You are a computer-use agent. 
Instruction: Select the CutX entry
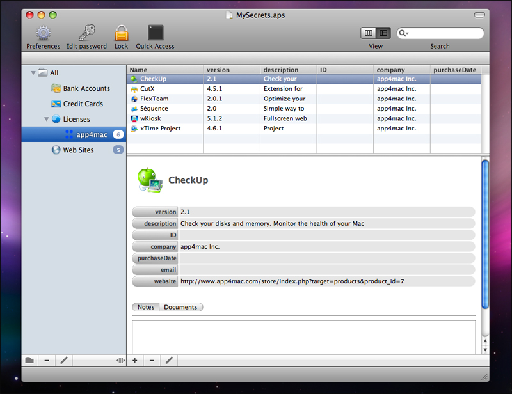(x=303, y=89)
